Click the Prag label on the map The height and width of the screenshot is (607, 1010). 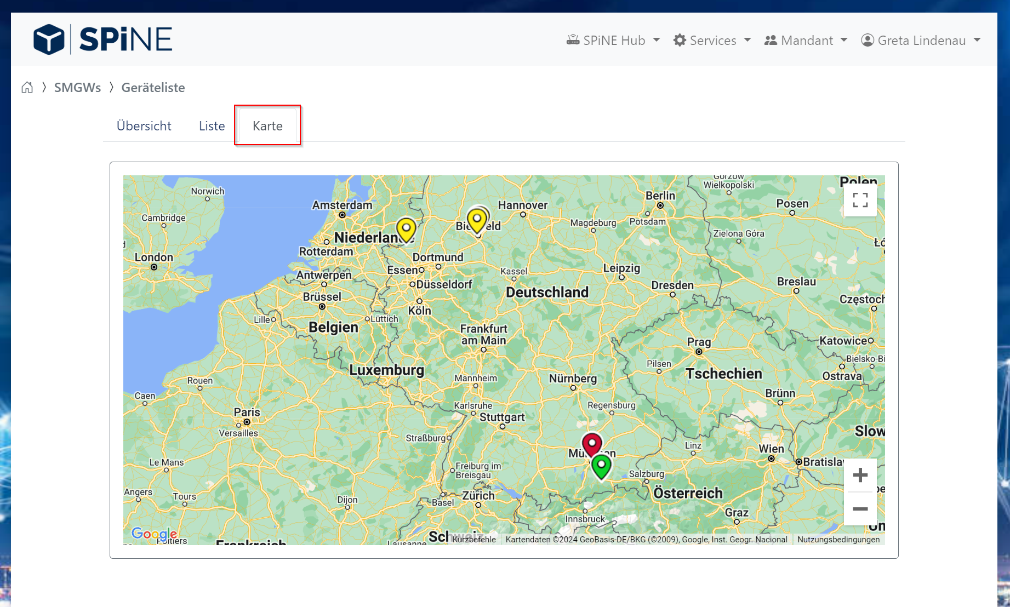[699, 342]
